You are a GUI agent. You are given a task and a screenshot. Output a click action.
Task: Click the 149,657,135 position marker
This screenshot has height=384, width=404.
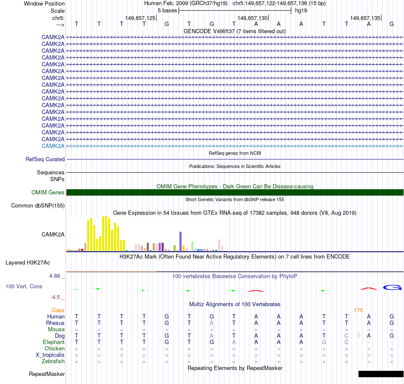coord(365,18)
